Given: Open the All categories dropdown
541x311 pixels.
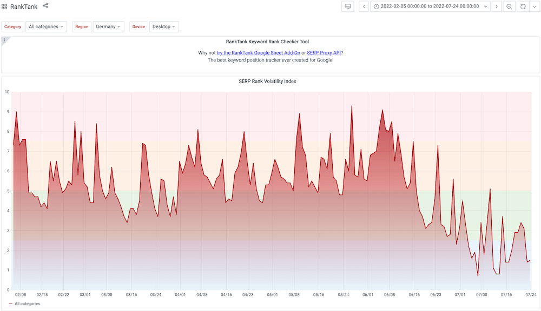Looking at the screenshot, I should (46, 26).
